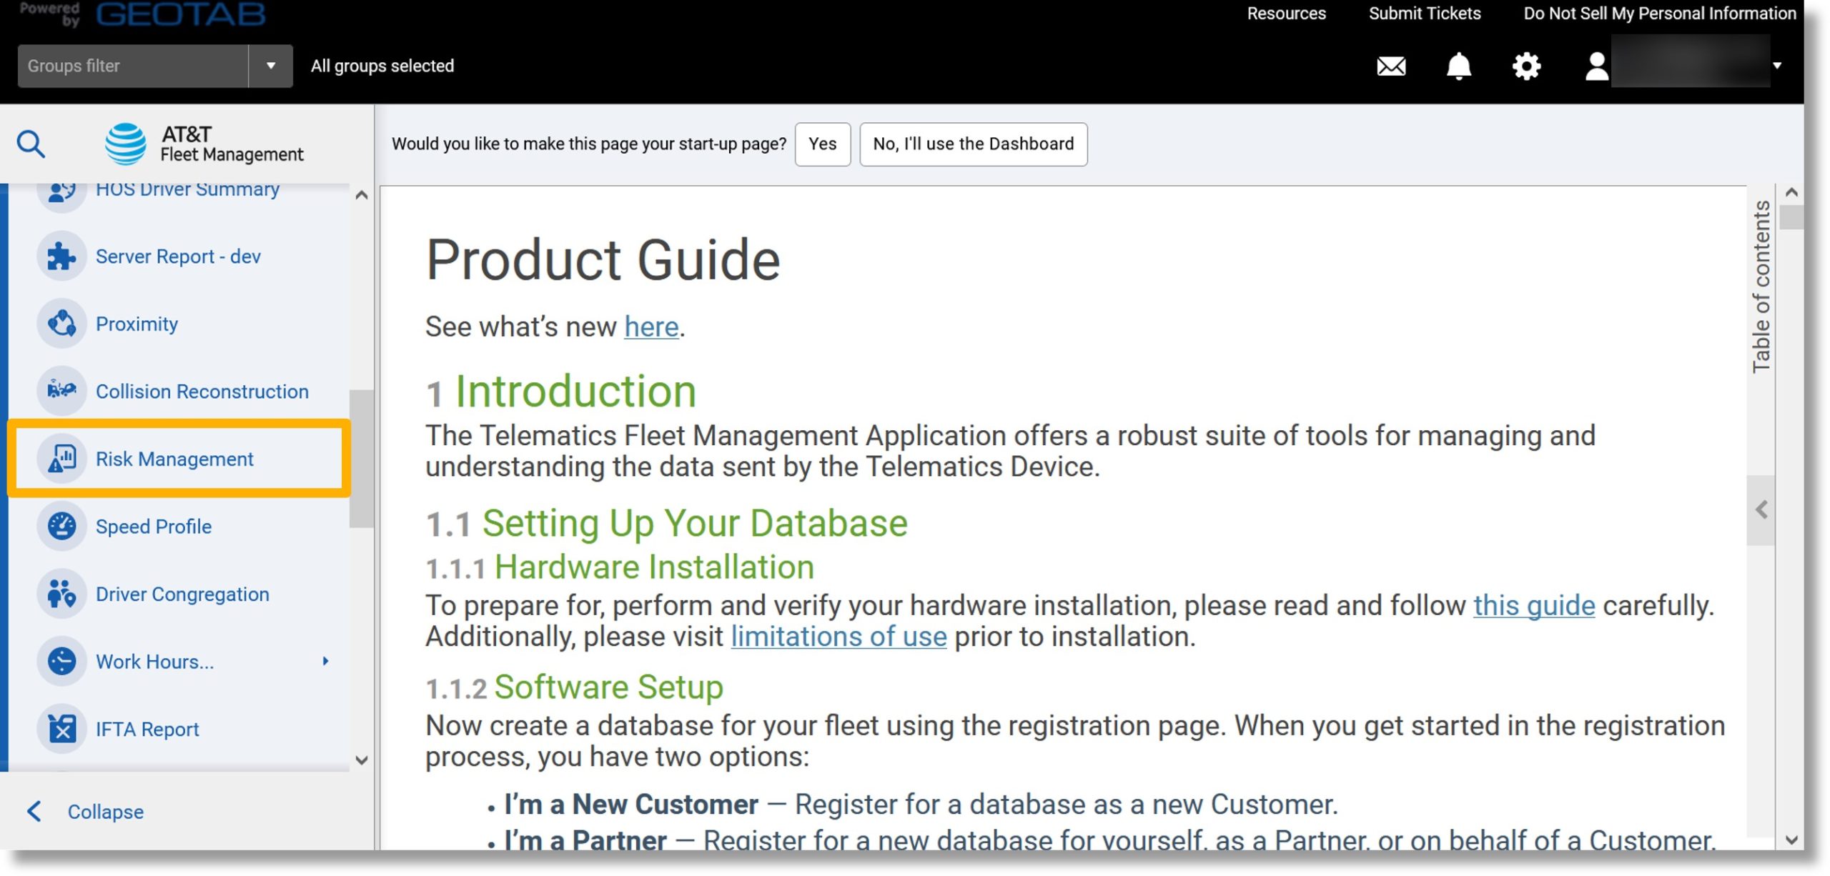The image size is (1830, 876).
Task: Click the settings gear icon
Action: pos(1527,64)
